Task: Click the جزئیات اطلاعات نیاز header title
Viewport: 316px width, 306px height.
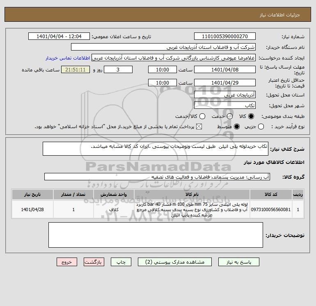Action: [279, 15]
